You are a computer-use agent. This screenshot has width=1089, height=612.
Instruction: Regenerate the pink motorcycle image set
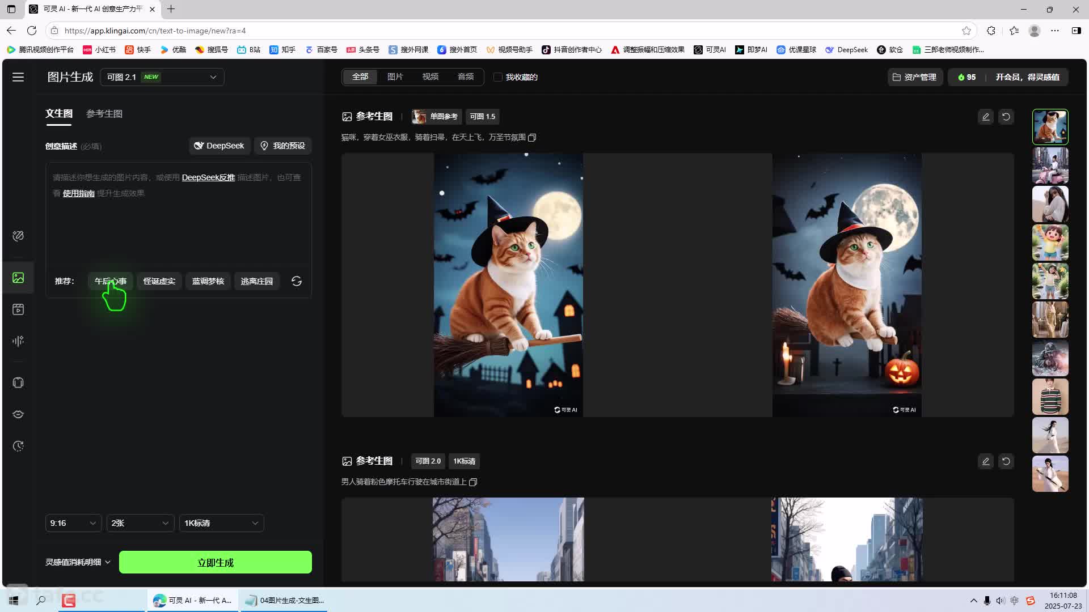point(1006,461)
